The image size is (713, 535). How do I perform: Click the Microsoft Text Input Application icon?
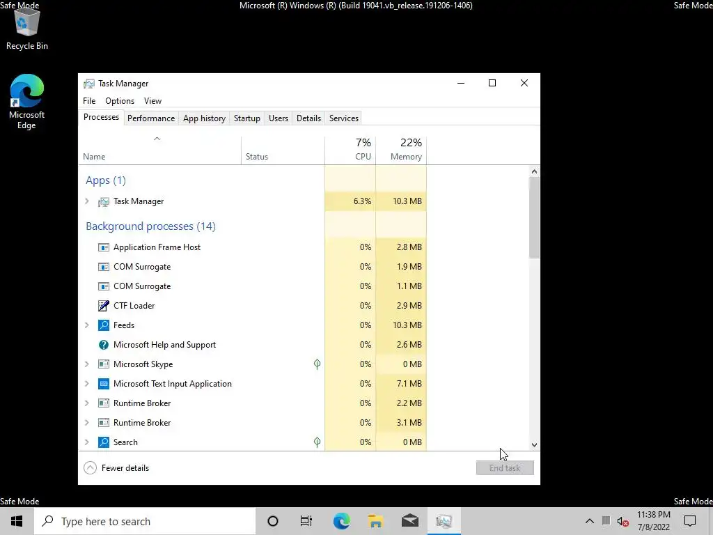coord(104,384)
